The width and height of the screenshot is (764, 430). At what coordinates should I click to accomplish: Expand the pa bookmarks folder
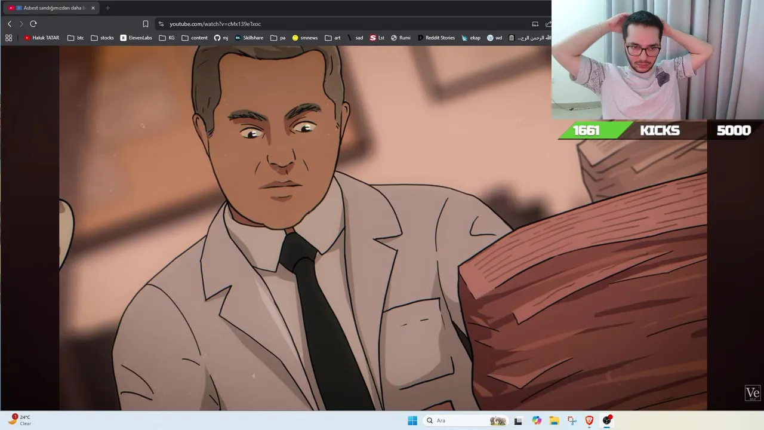278,38
